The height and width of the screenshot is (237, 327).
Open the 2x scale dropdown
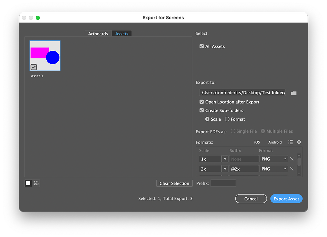(225, 169)
